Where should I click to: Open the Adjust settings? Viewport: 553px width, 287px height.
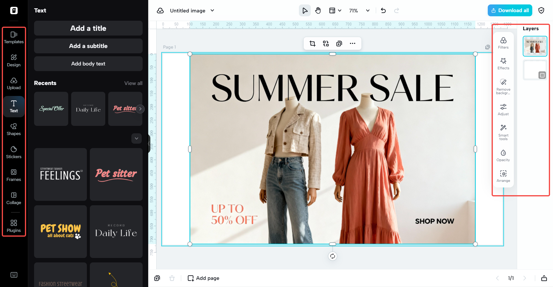point(503,110)
